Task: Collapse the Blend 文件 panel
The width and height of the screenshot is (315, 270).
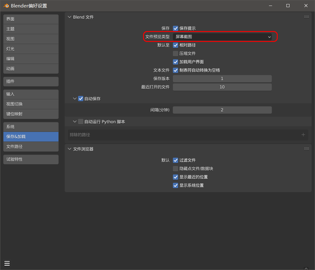Action: pos(69,17)
